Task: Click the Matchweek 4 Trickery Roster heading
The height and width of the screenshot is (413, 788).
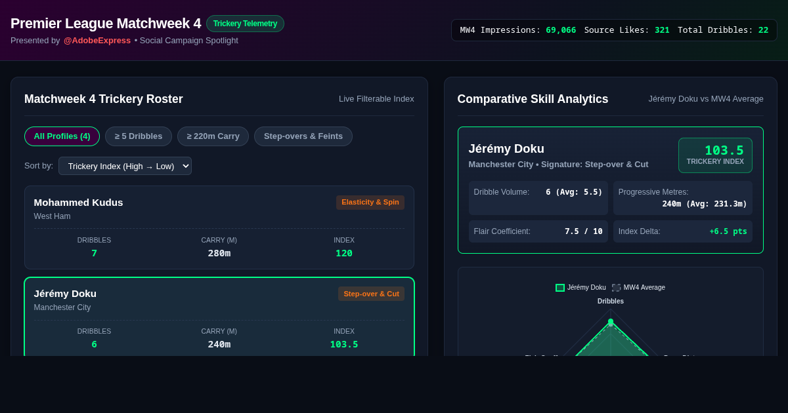Action: (104, 99)
